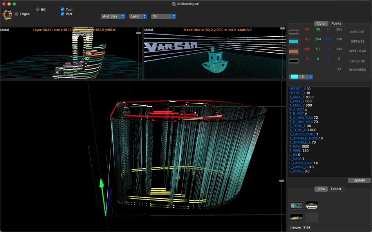
Task: Click specular green value 117
Action: coord(318,49)
